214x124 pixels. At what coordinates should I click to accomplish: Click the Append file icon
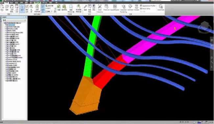[x=2, y=8]
